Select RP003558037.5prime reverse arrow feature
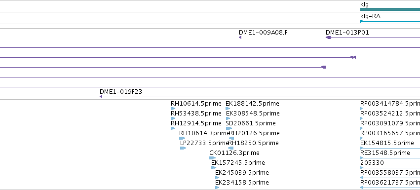 coord(390,178)
